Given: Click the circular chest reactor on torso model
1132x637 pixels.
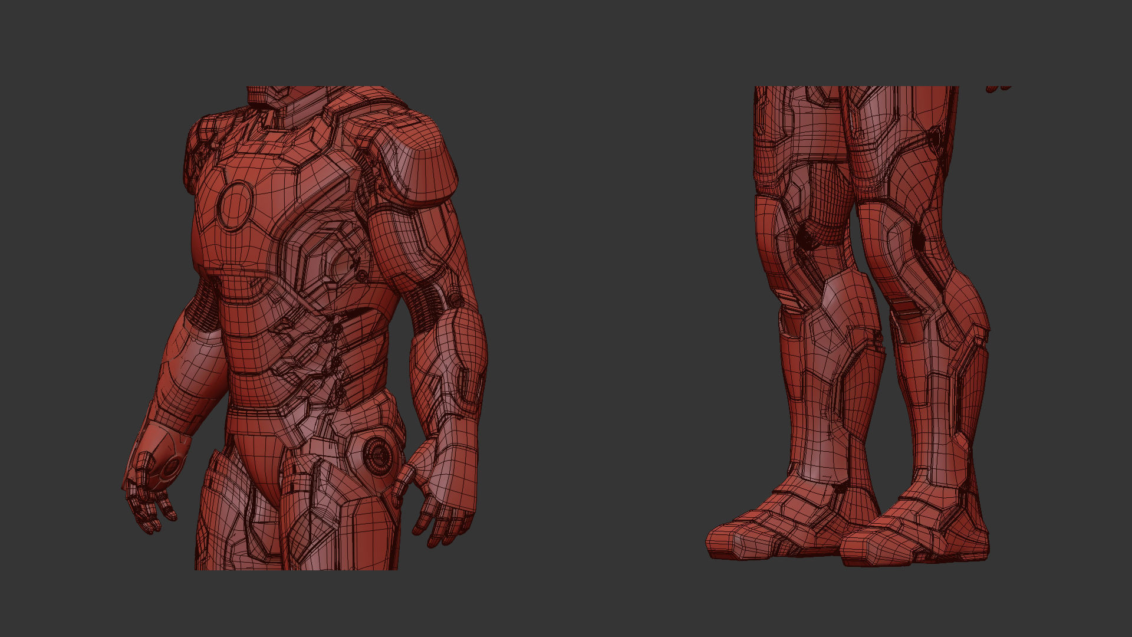Looking at the screenshot, I should tap(236, 205).
